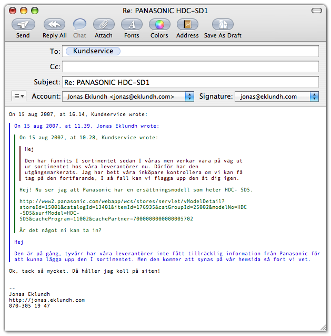Click the Subject text field

click(190, 82)
